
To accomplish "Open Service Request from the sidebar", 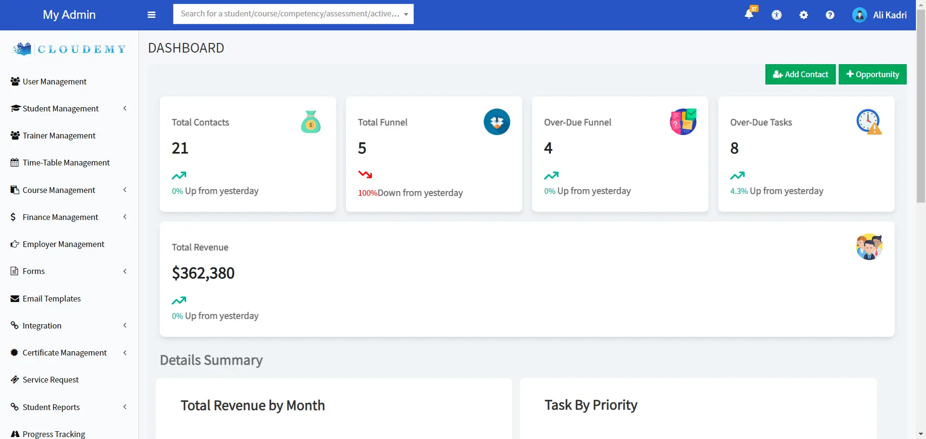I will [x=50, y=380].
